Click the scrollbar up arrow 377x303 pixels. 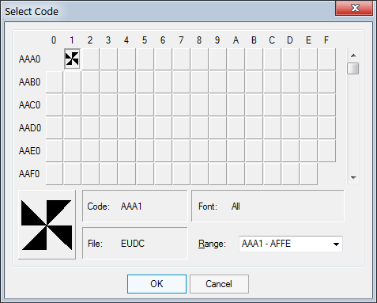click(x=353, y=55)
